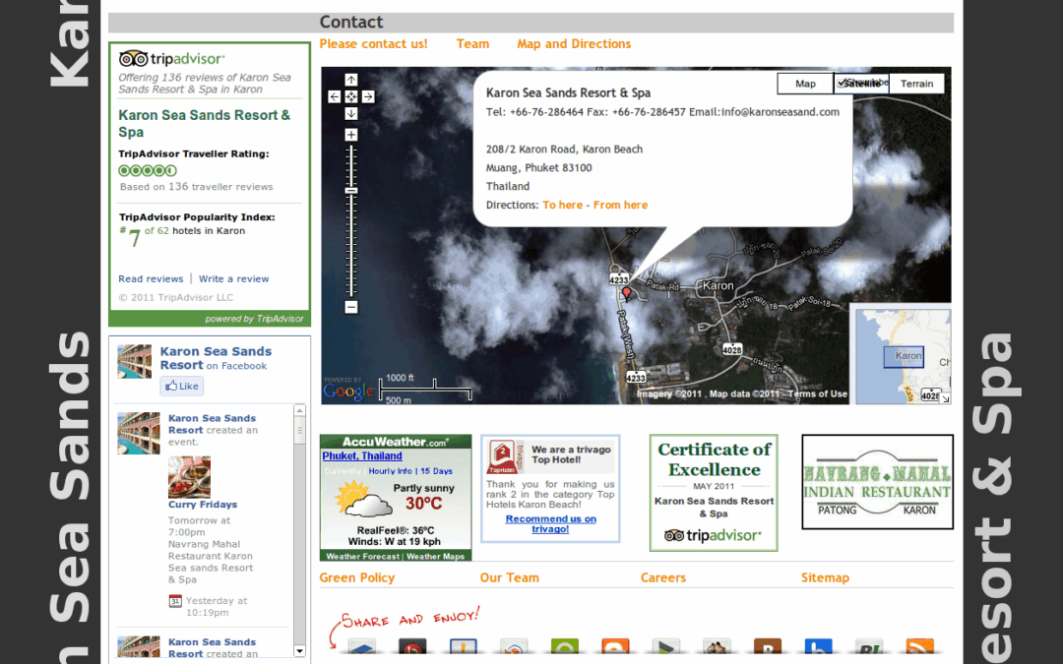Click the TripAdvisor traveller rating bubbles
The height and width of the screenshot is (664, 1063).
148,171
